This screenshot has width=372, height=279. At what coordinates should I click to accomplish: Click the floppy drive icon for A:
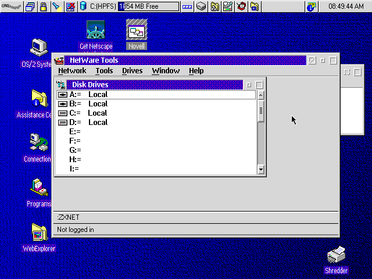[x=63, y=95]
